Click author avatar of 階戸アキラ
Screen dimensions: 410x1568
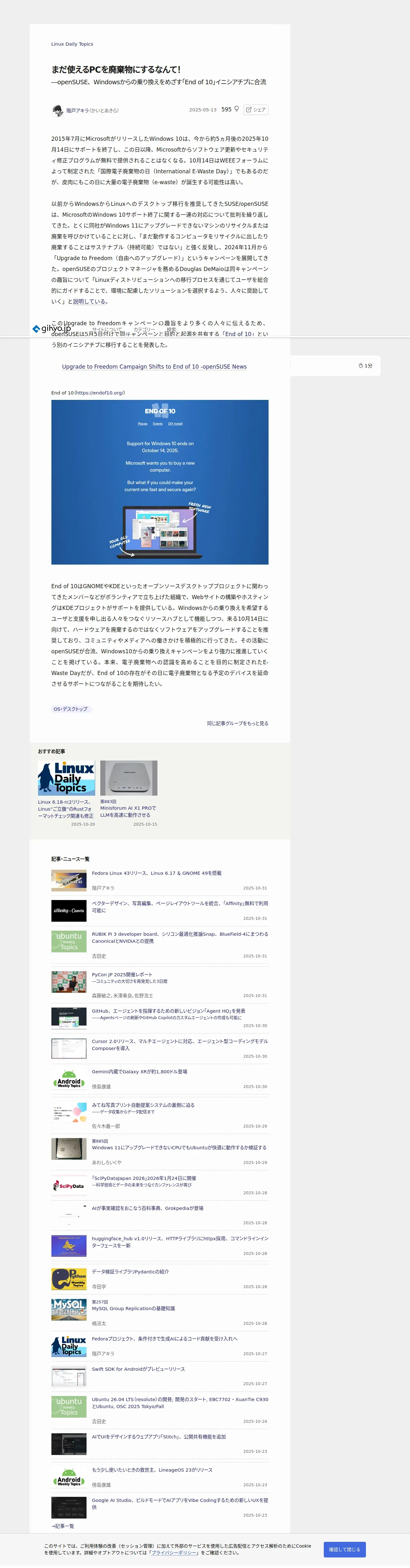(57, 110)
